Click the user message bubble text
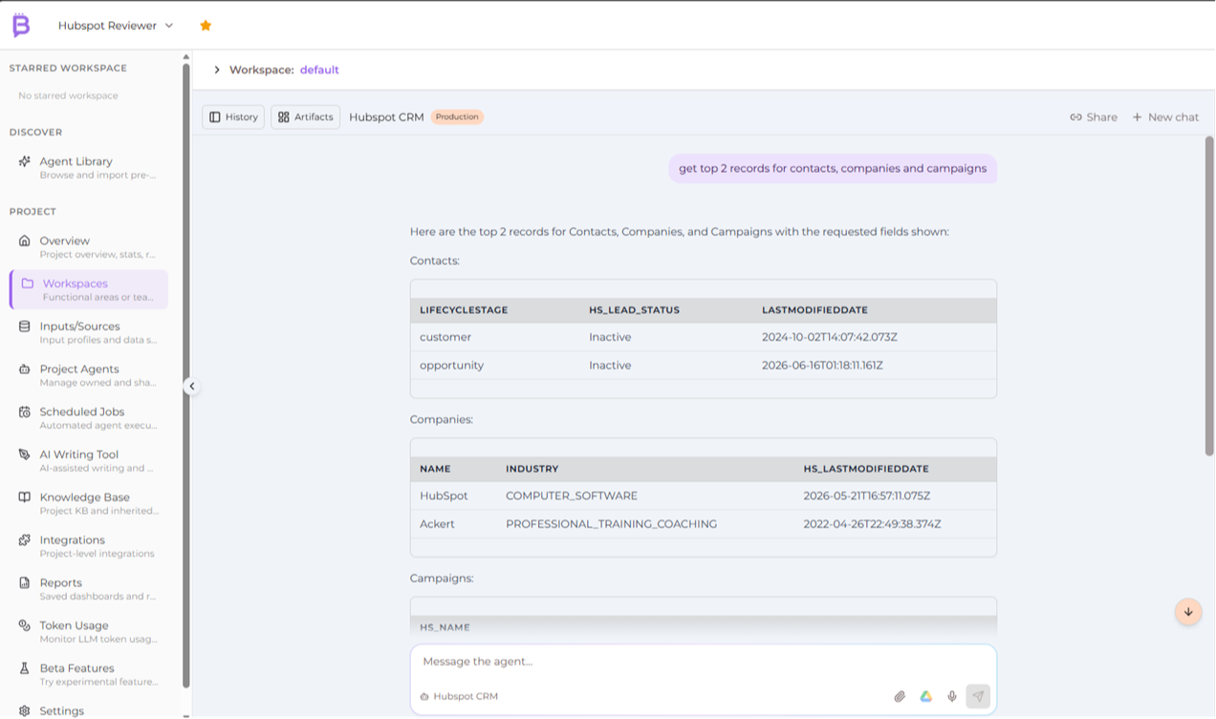Viewport: 1216px width, 719px height. tap(833, 169)
